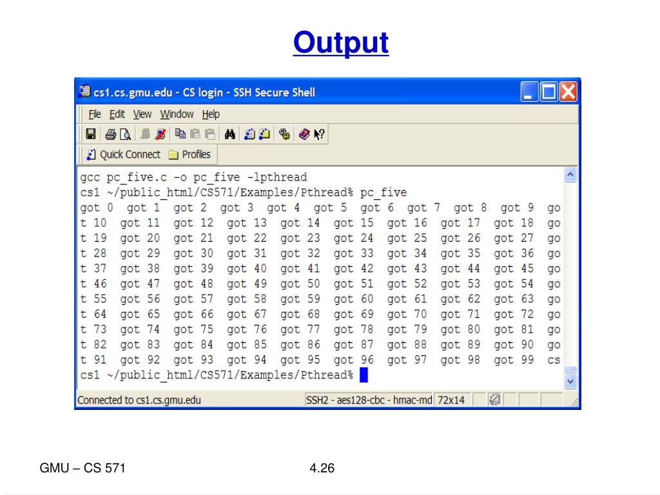
Task: Open the Edit menu
Action: tap(117, 114)
